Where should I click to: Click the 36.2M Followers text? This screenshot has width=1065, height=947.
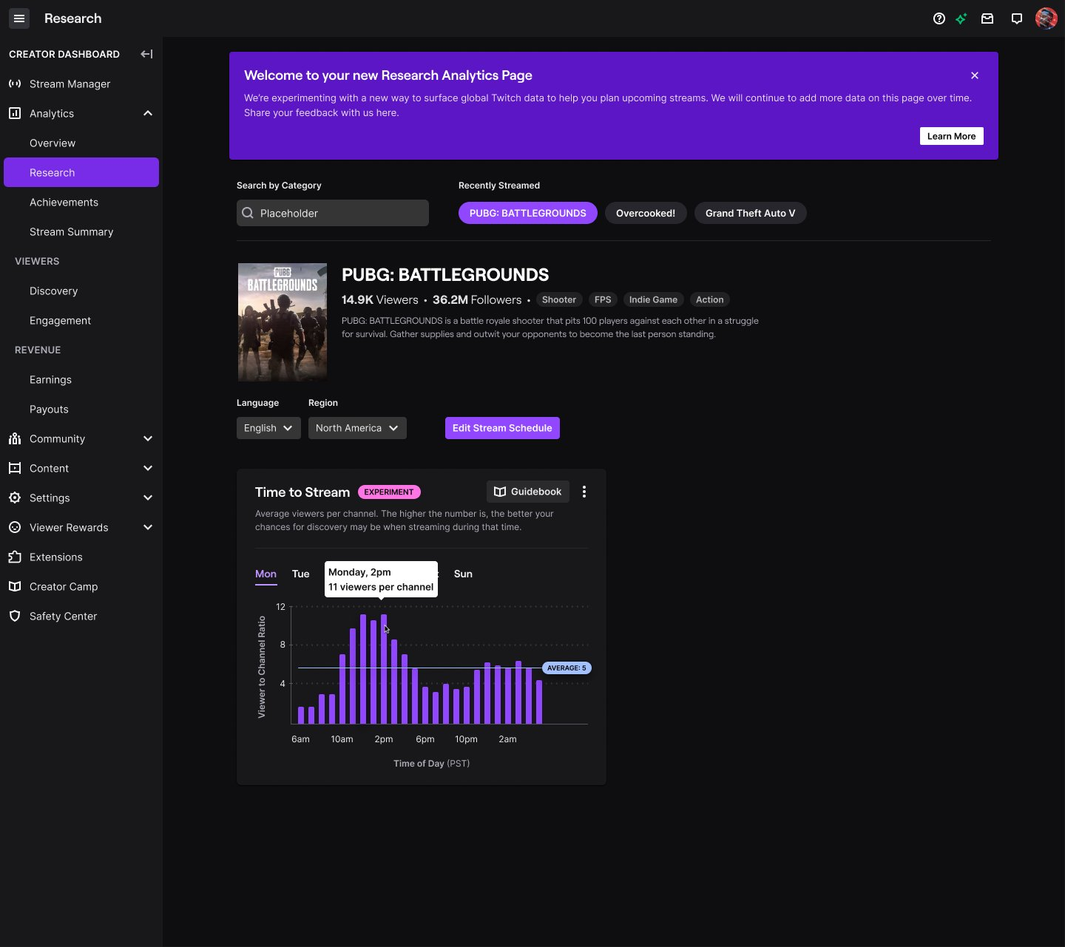tap(477, 299)
